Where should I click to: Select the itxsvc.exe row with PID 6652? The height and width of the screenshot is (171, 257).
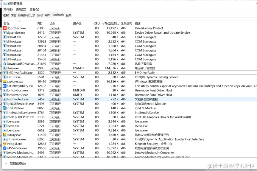coord(130,130)
